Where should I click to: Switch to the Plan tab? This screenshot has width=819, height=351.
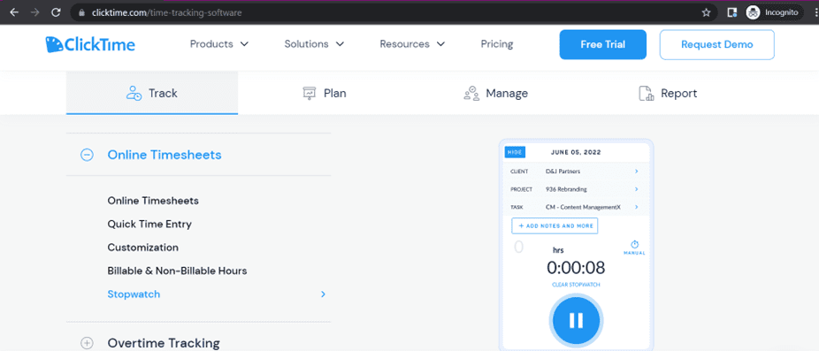(x=325, y=94)
